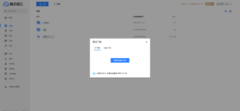Click the 名称 column header
This screenshot has height=111, width=240.
point(38,16)
